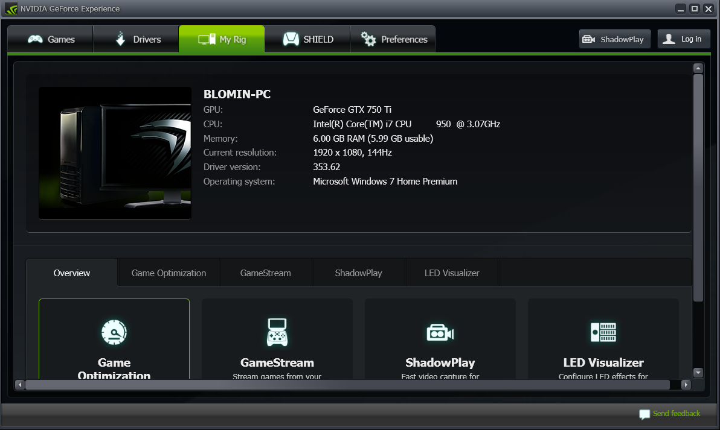
Task: Open the SHIELD tab
Action: pos(307,39)
